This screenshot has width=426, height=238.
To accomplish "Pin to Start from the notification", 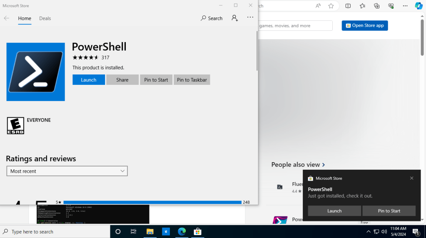I will (389, 211).
